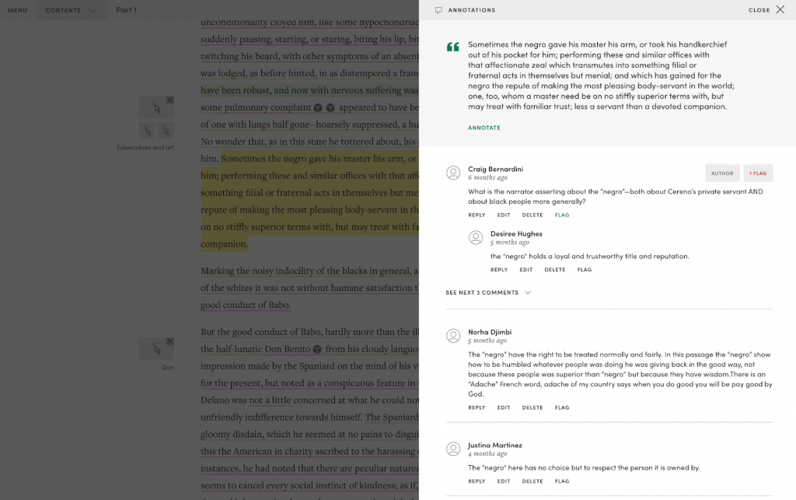This screenshot has height=500, width=796.
Task: Click the name 'Desiree Hughes'
Action: click(x=516, y=234)
